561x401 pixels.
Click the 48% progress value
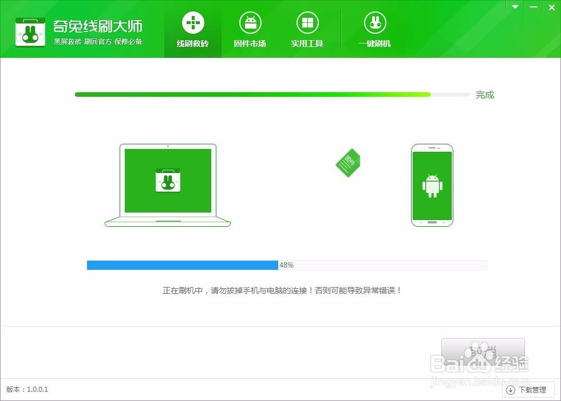point(286,265)
